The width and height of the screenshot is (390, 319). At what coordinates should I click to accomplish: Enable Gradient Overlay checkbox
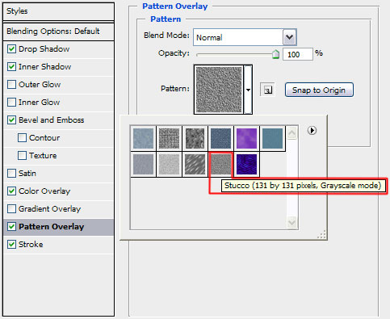[x=11, y=209]
